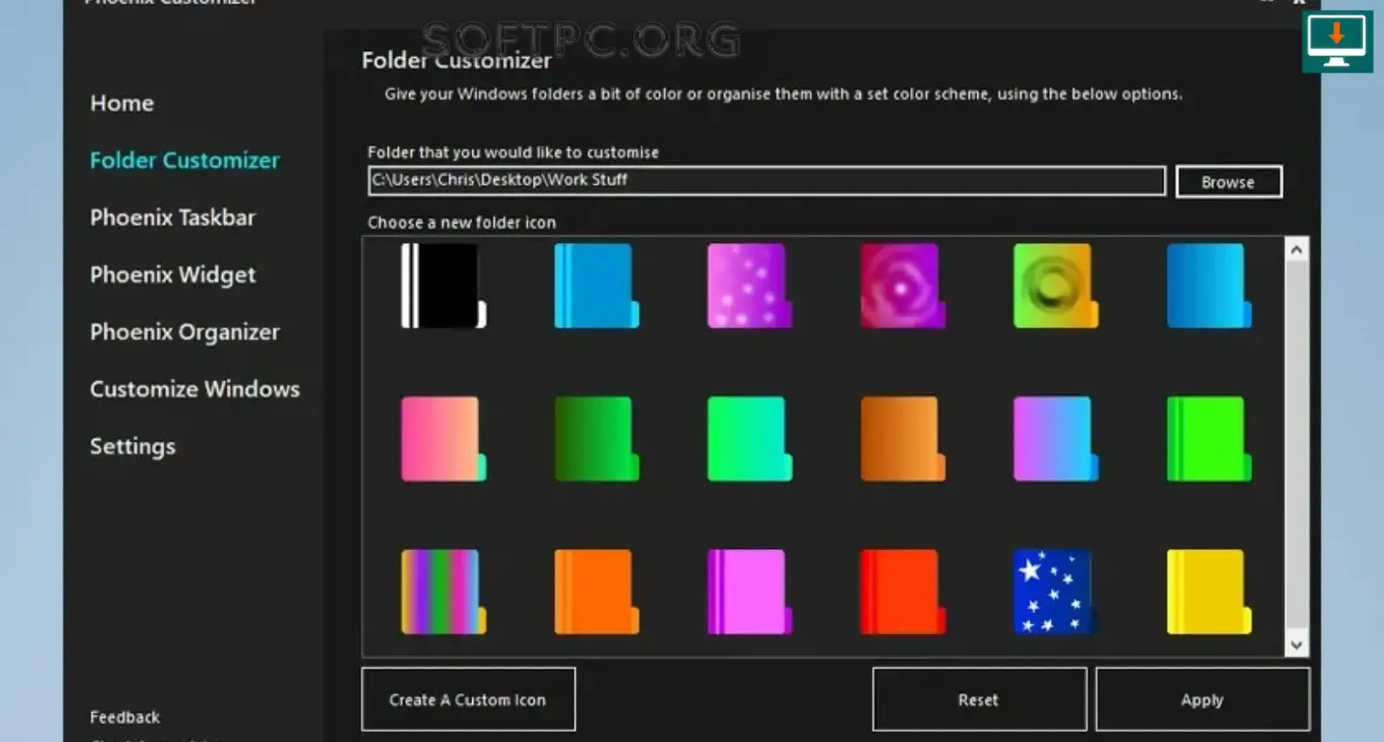The height and width of the screenshot is (742, 1384).
Task: Click Create A Custom Icon button
Action: pyautogui.click(x=468, y=699)
